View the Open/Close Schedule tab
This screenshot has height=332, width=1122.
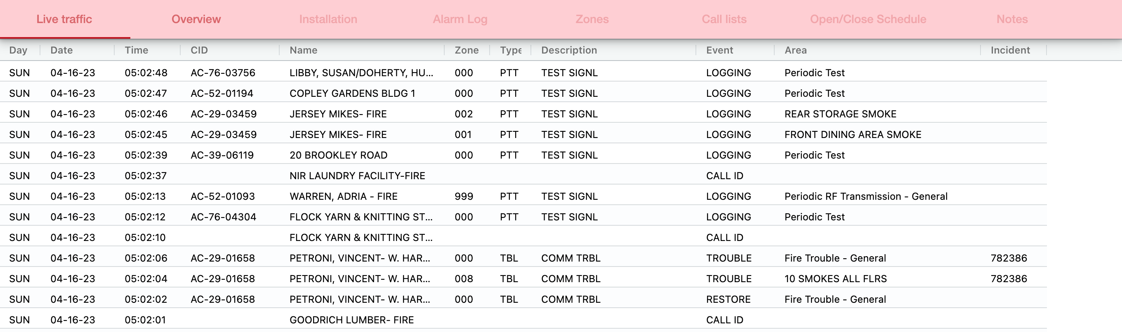tap(867, 19)
